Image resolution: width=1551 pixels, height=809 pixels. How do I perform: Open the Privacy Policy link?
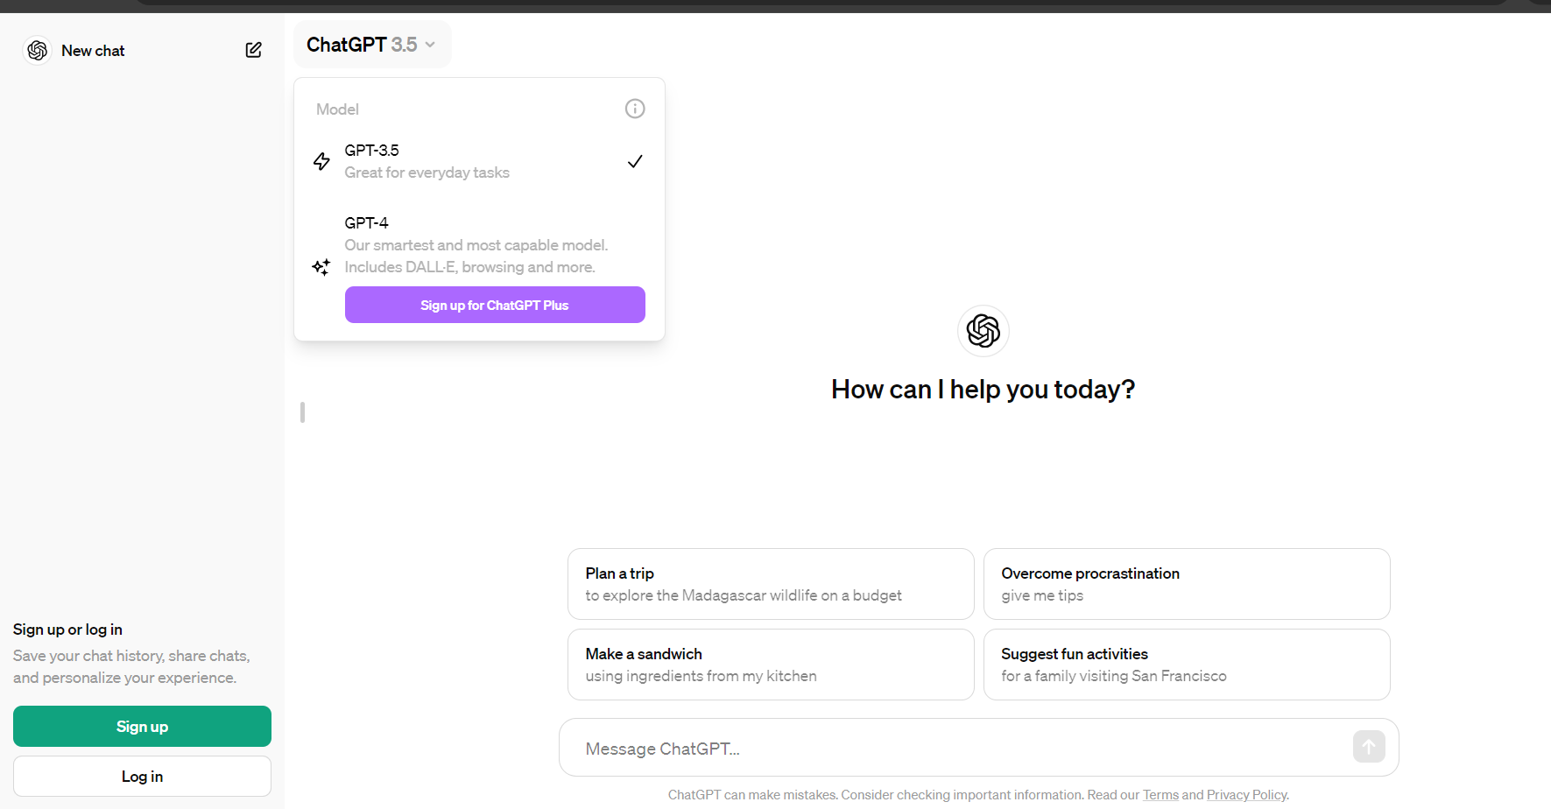coord(1245,794)
